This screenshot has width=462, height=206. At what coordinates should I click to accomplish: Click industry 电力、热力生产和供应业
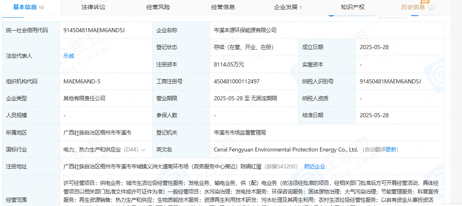[92, 150]
